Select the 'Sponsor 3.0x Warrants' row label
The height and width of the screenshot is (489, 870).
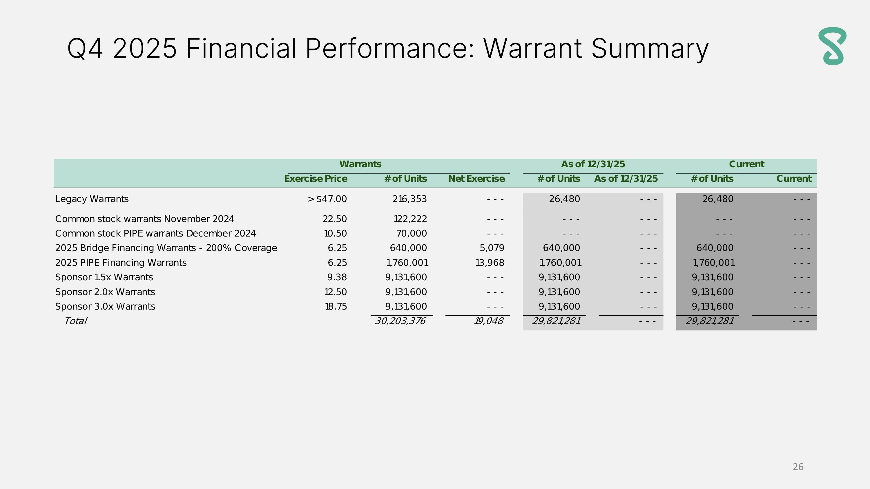(x=105, y=306)
